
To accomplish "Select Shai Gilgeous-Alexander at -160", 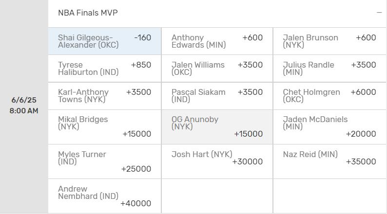I will 105,41.
